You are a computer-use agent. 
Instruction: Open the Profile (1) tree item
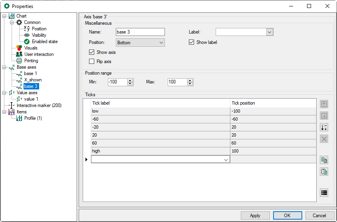(x=33, y=118)
